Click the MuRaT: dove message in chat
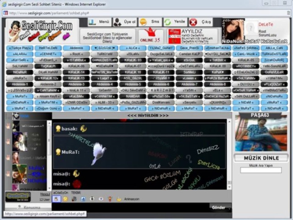This screenshot has height=220, width=293. point(139,152)
